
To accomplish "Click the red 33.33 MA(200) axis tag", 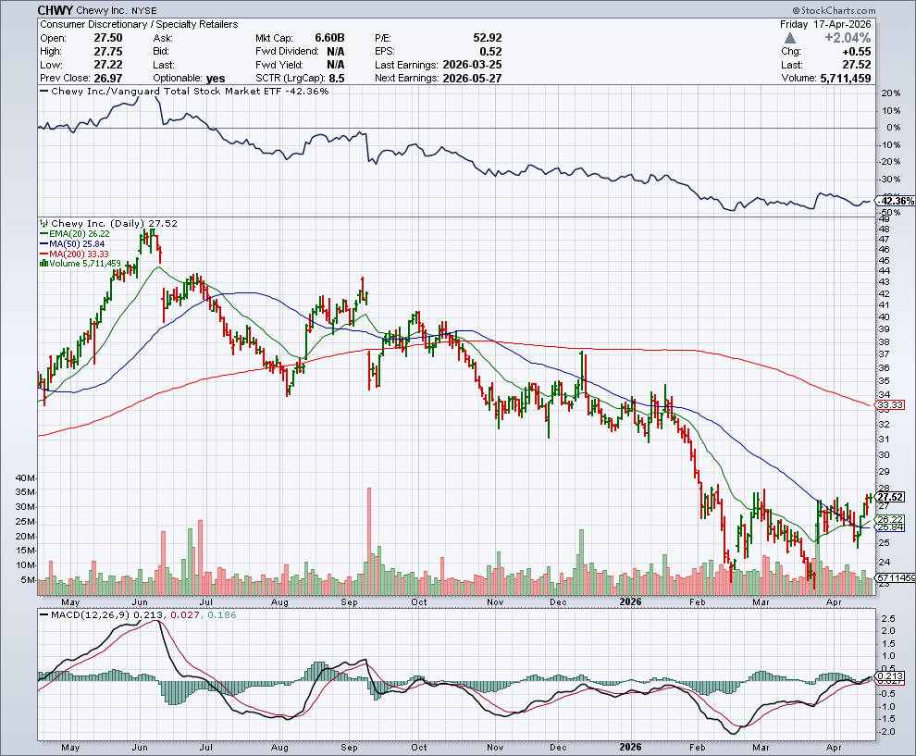I will tap(891, 404).
